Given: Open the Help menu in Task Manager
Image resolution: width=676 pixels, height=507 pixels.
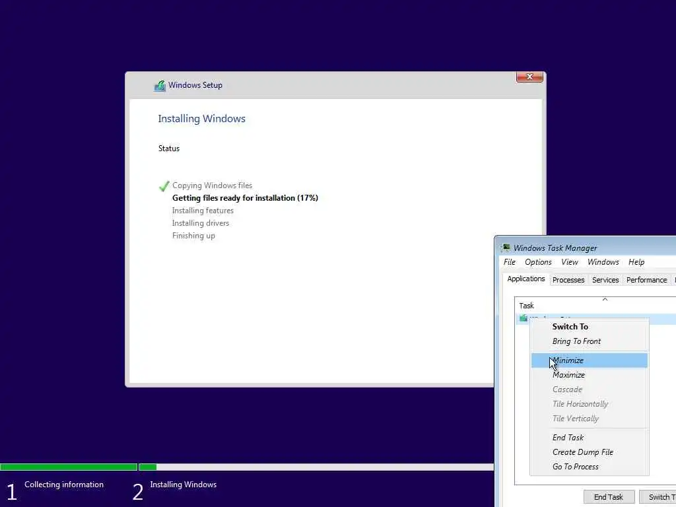Looking at the screenshot, I should pos(636,262).
